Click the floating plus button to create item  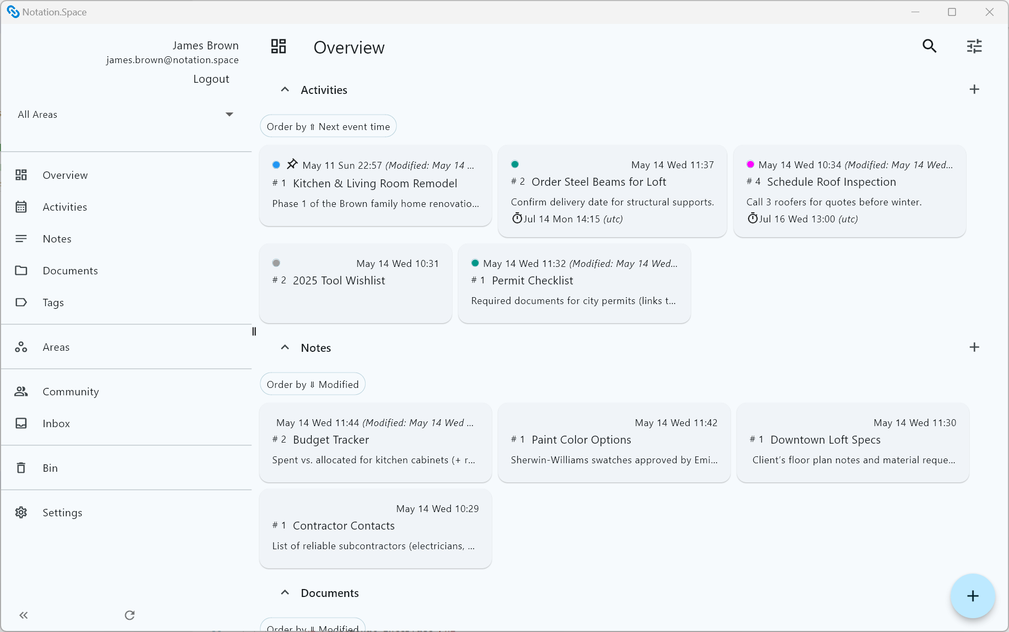(973, 596)
